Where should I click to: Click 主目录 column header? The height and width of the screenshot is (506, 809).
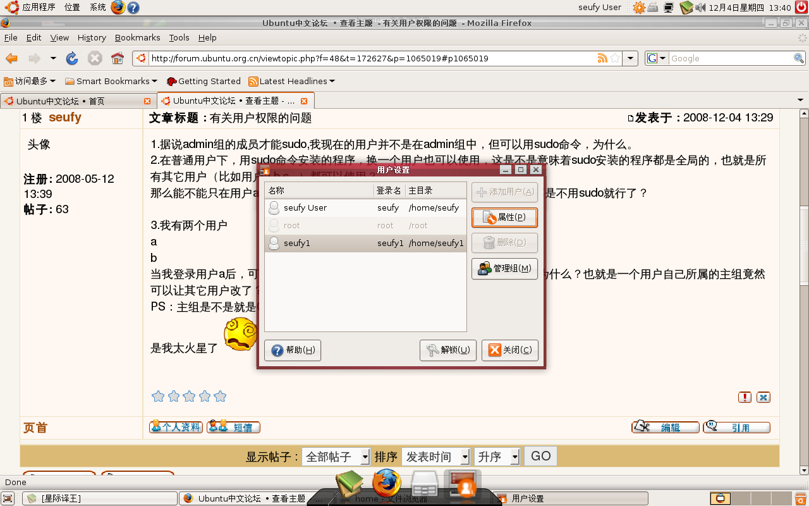pyautogui.click(x=436, y=190)
